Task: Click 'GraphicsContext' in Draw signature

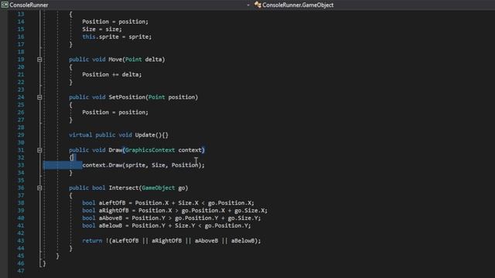Action: click(149, 150)
